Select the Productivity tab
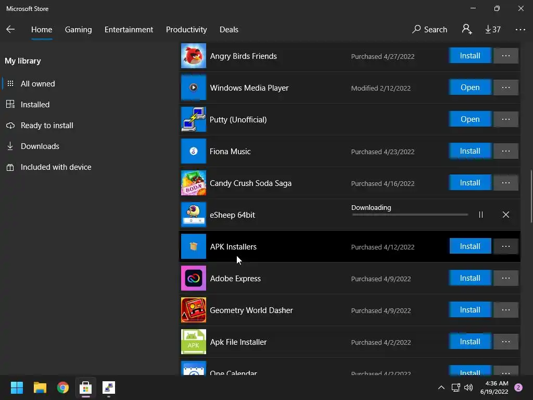Image resolution: width=533 pixels, height=400 pixels. (x=186, y=30)
